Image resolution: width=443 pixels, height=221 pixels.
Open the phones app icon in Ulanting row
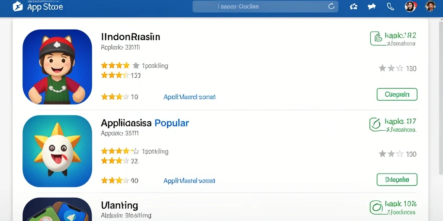57,209
